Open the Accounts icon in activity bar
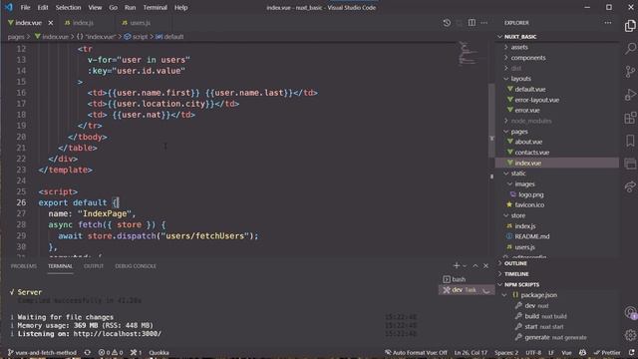Screen dimensions: 638x359 tap(630, 312)
